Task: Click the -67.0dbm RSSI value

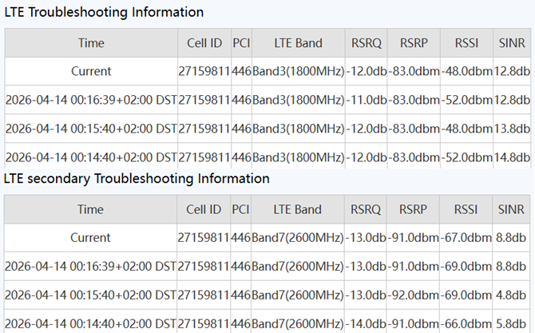Action: [x=466, y=237]
